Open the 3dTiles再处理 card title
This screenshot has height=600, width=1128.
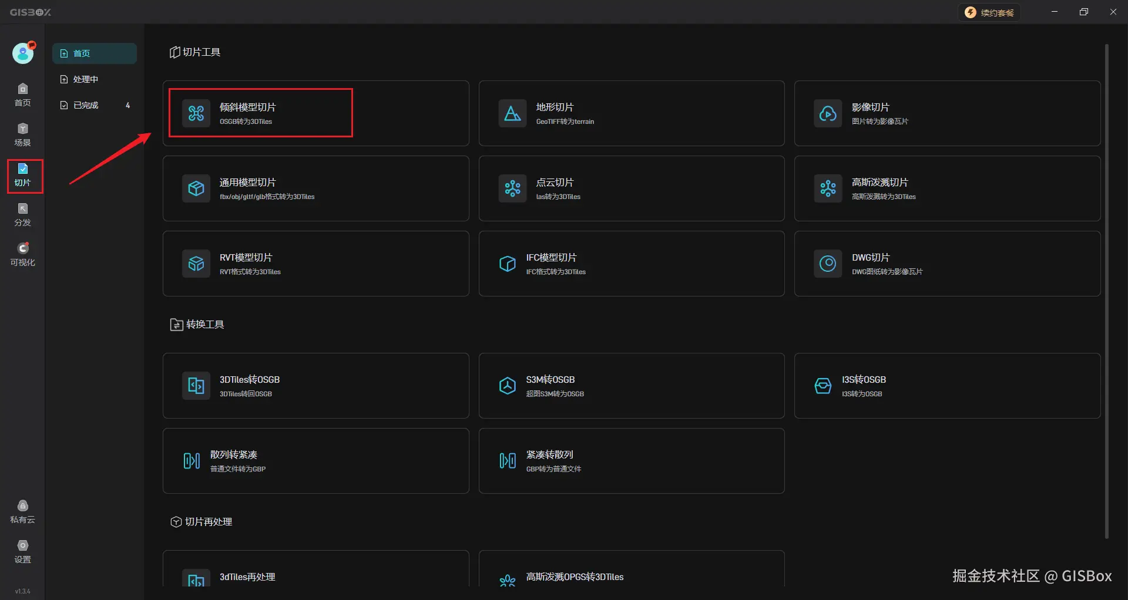[x=247, y=577]
